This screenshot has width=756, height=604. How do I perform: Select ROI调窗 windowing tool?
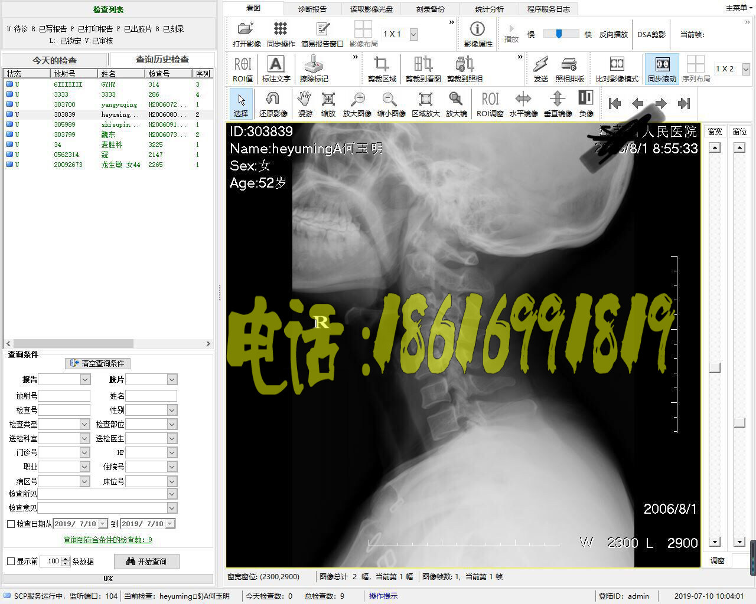coord(490,104)
